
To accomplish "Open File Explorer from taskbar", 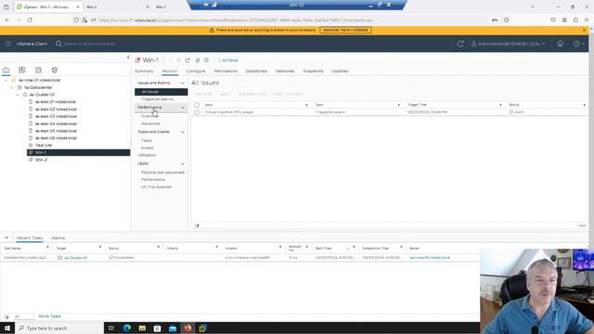I will tap(142, 328).
